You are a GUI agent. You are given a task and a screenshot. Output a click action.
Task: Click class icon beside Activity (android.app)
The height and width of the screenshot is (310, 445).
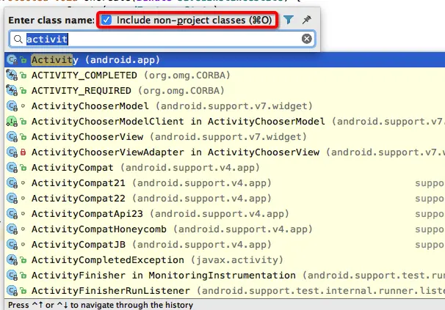[x=12, y=60]
